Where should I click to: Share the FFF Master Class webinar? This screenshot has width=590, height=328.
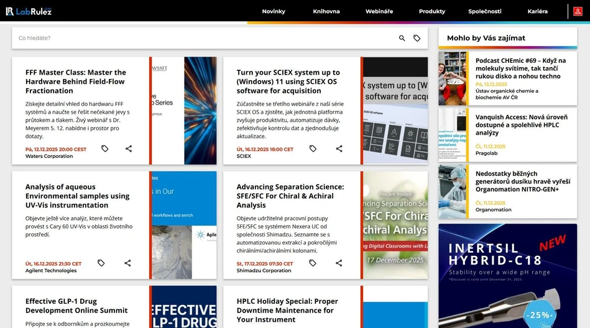[x=129, y=149]
